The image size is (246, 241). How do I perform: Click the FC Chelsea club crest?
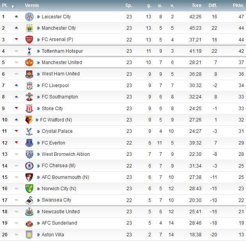click(x=29, y=166)
